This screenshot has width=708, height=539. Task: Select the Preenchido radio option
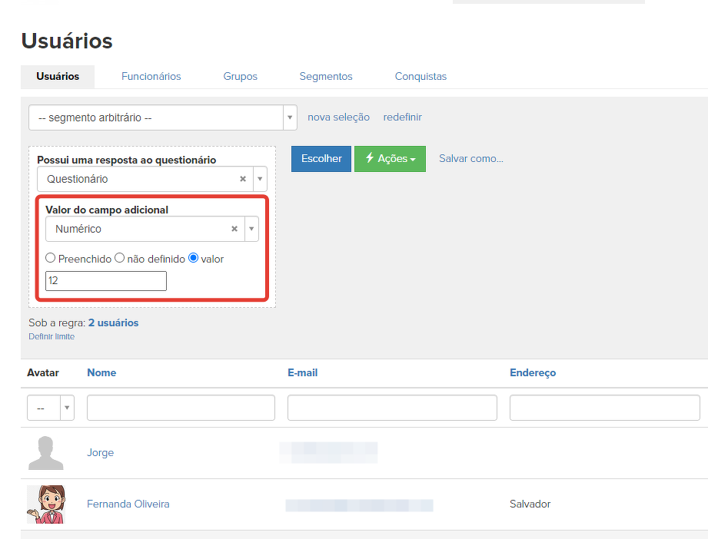point(51,259)
